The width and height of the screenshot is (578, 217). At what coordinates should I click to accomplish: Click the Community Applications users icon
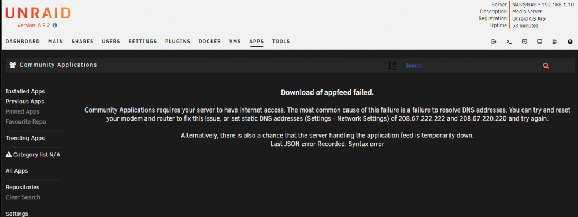point(13,65)
